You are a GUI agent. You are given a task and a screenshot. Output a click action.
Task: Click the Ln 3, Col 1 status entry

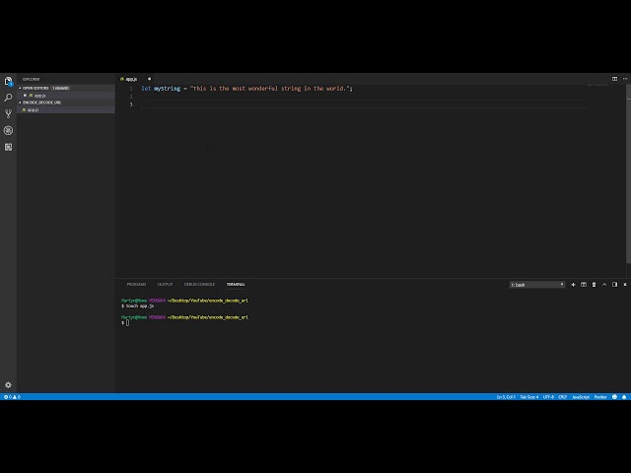coord(506,397)
